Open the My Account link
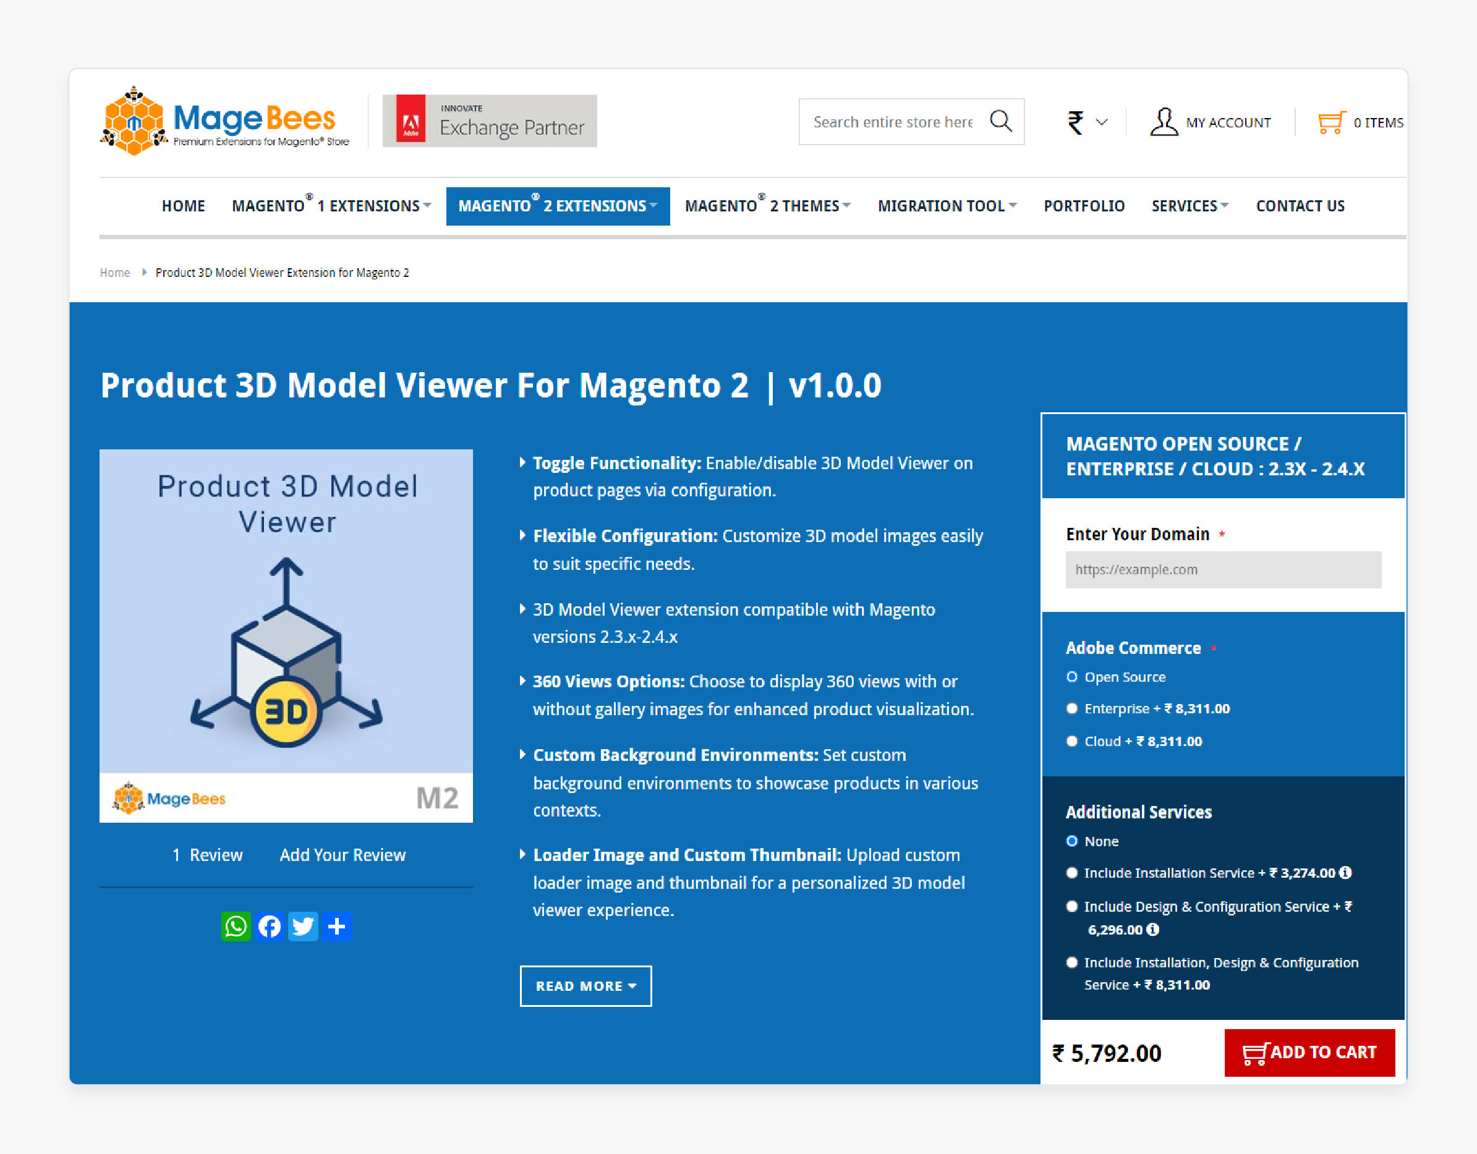The image size is (1477, 1154). click(x=1228, y=122)
